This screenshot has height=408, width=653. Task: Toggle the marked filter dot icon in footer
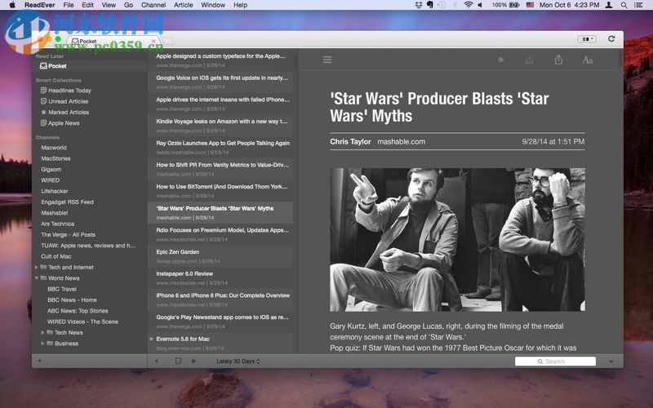(193, 361)
